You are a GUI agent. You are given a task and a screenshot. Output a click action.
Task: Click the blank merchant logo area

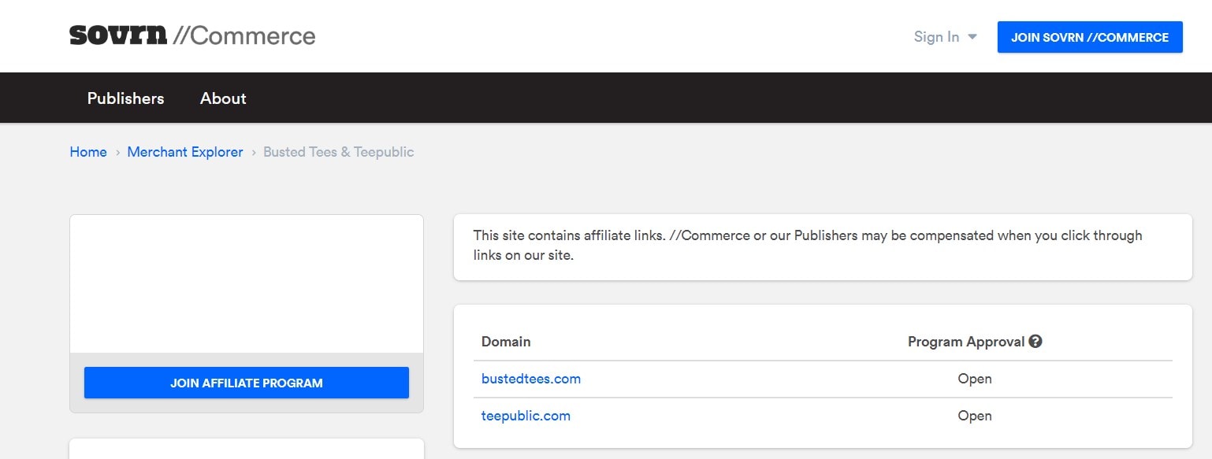[247, 283]
